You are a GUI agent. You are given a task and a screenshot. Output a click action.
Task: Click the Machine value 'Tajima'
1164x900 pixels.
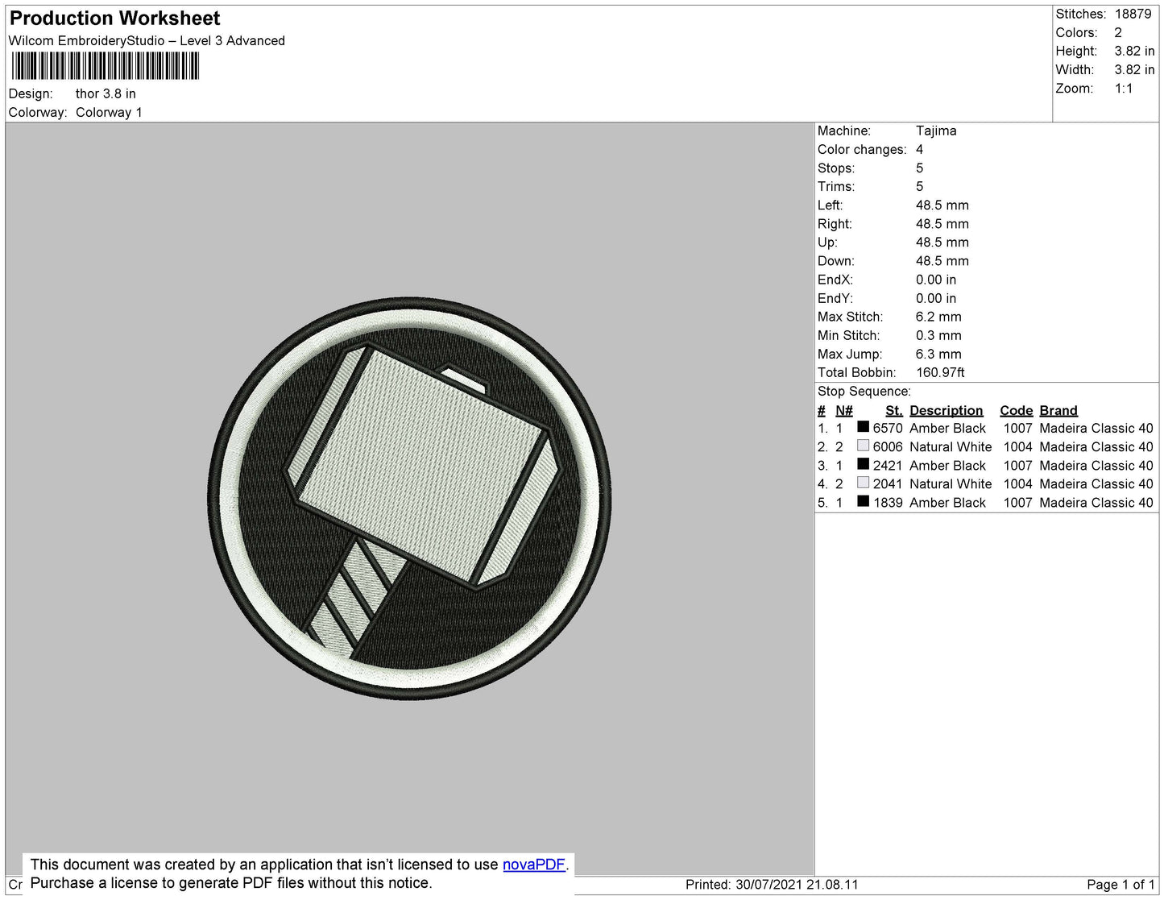coord(936,131)
